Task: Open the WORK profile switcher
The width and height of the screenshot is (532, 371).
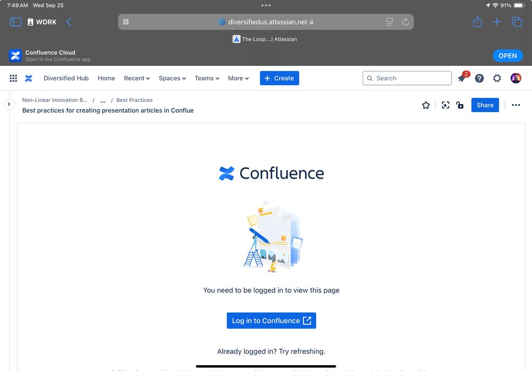Action: click(x=42, y=22)
